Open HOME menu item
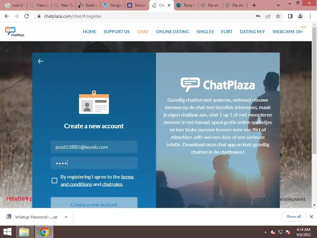The height and width of the screenshot is (238, 317). point(89,32)
